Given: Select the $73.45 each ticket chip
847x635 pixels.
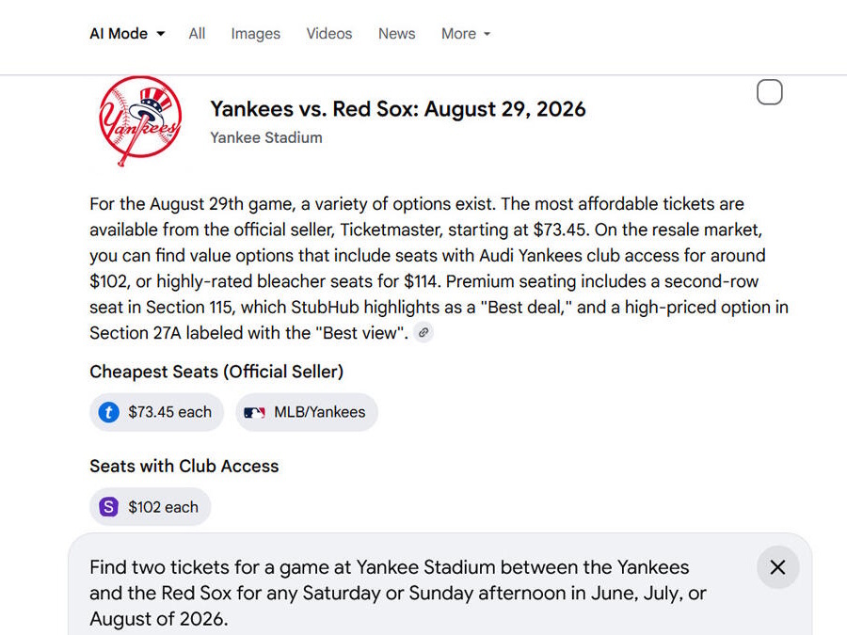Looking at the screenshot, I should 157,412.
